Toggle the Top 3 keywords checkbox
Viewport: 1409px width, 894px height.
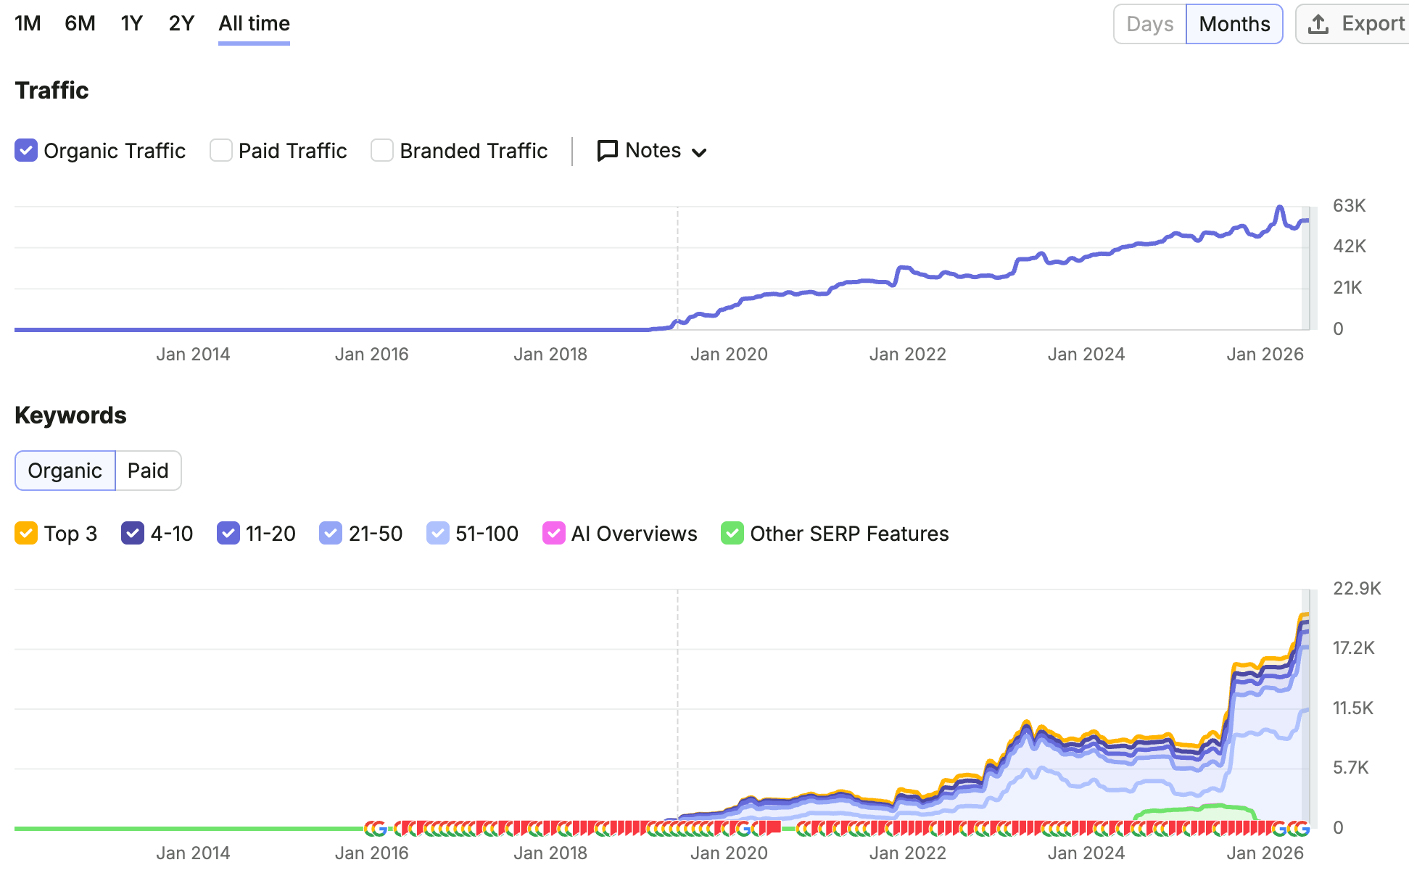(x=26, y=533)
